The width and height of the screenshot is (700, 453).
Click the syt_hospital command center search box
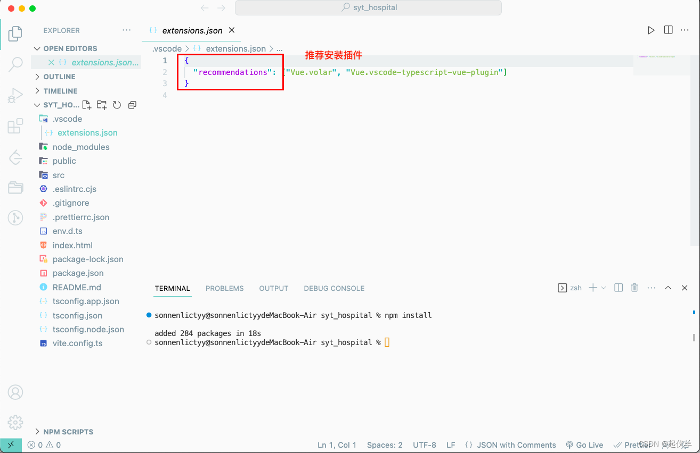pos(368,8)
